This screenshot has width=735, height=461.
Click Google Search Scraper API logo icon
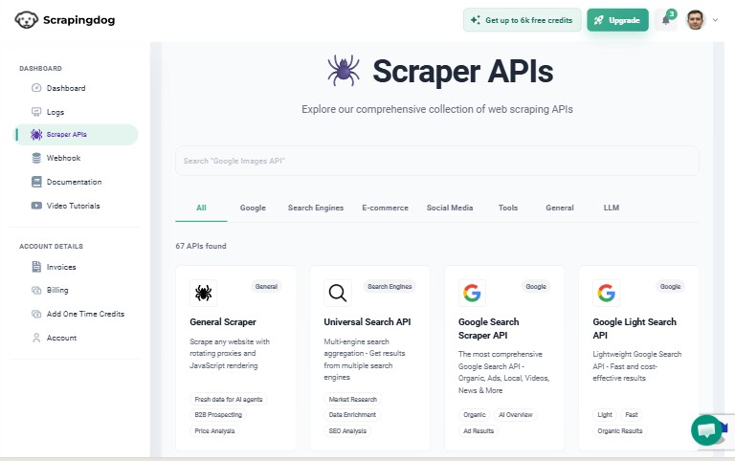[x=472, y=293]
